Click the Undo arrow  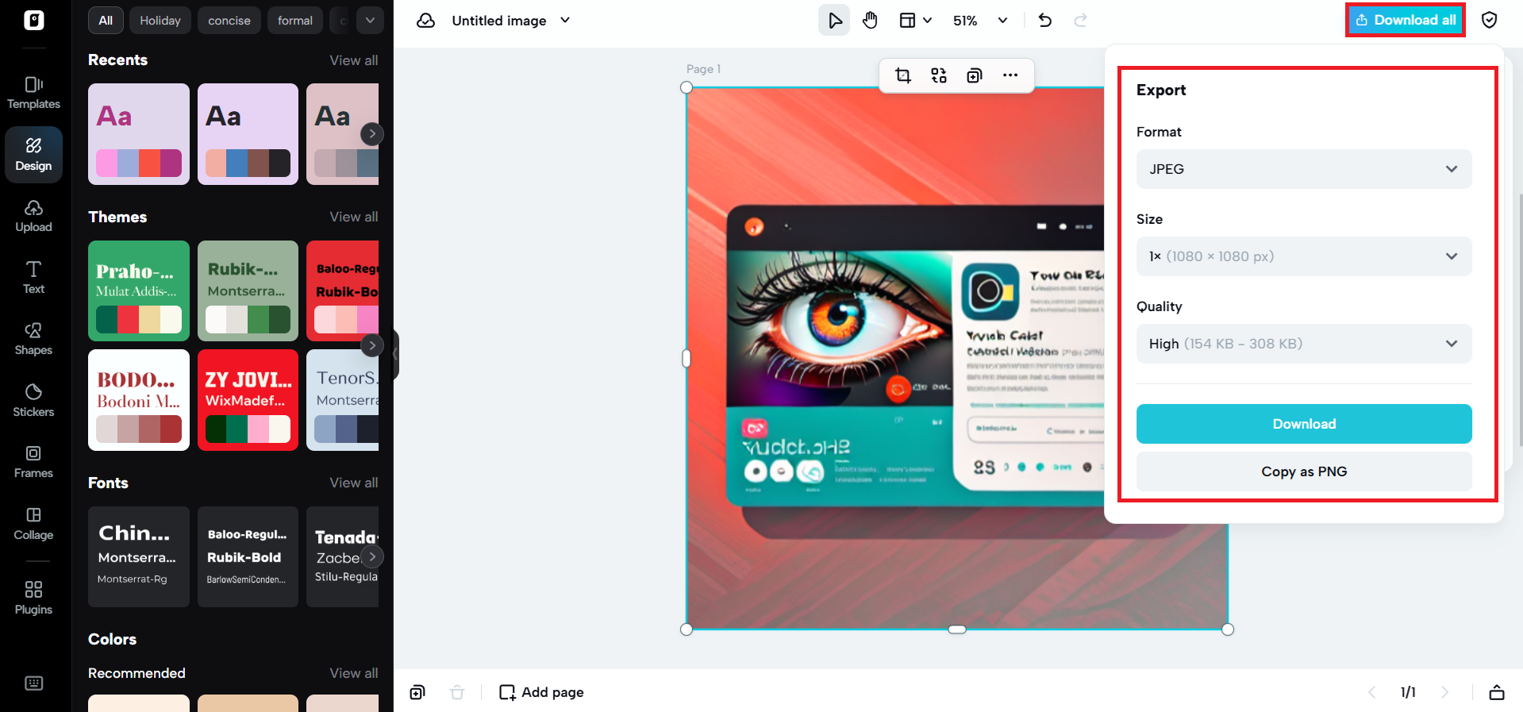1045,21
